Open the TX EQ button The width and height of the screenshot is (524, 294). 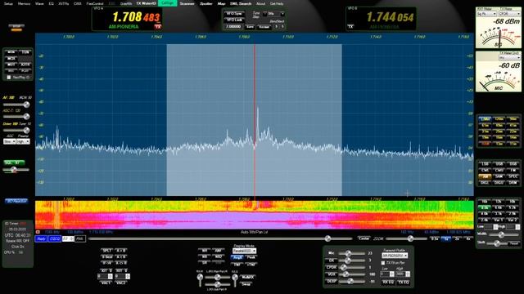[404, 283]
